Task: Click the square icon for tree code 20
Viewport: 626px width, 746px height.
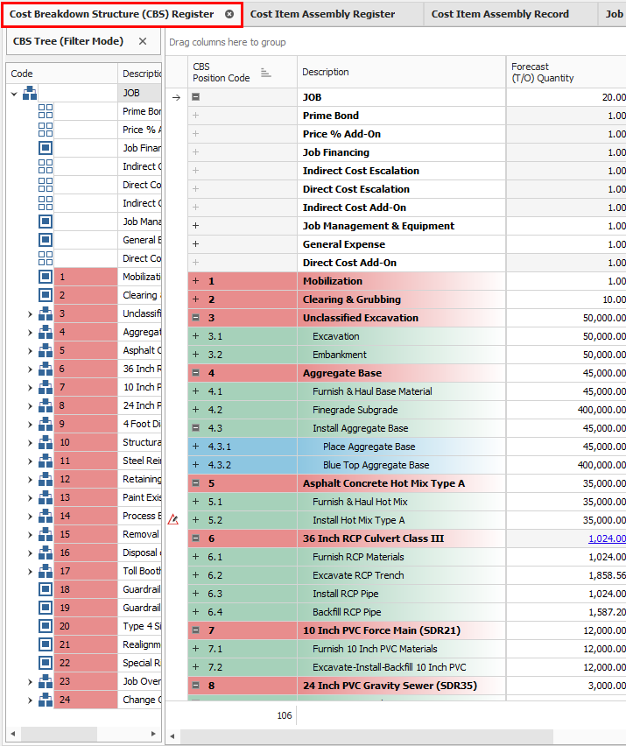Action: tap(46, 626)
